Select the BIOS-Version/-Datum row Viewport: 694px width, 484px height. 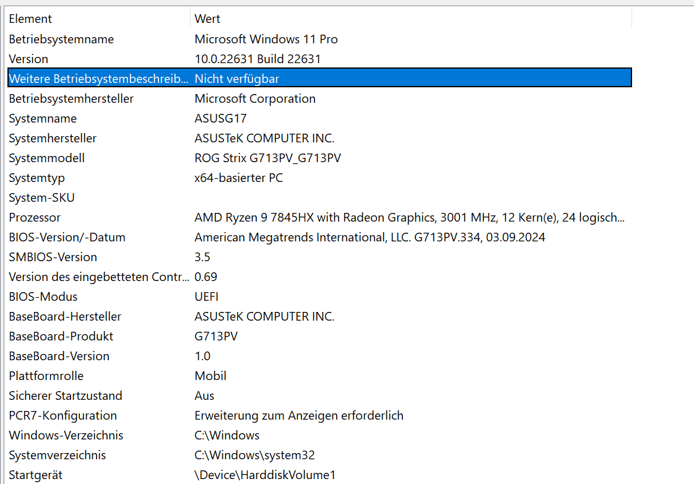(67, 237)
